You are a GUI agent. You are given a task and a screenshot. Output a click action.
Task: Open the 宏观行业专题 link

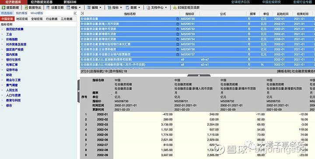pyautogui.click(x=302, y=2)
